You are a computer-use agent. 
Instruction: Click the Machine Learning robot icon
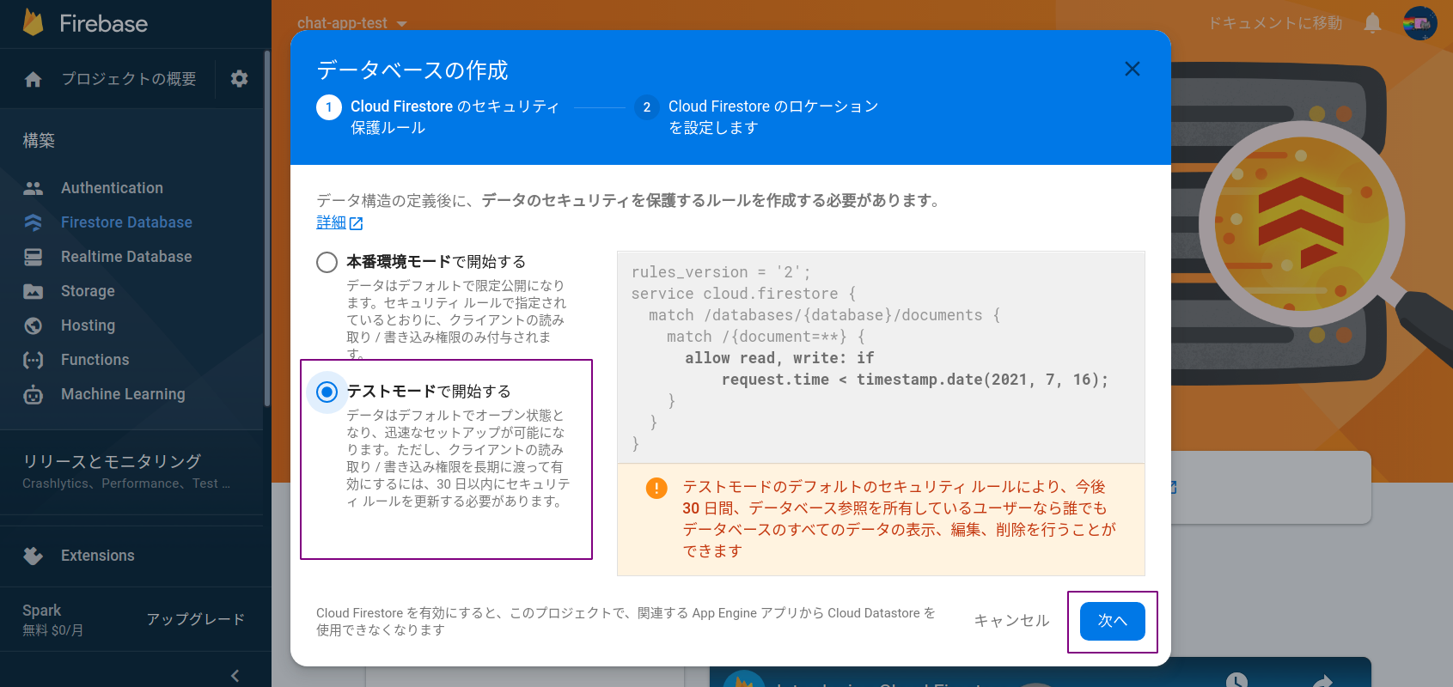34,394
